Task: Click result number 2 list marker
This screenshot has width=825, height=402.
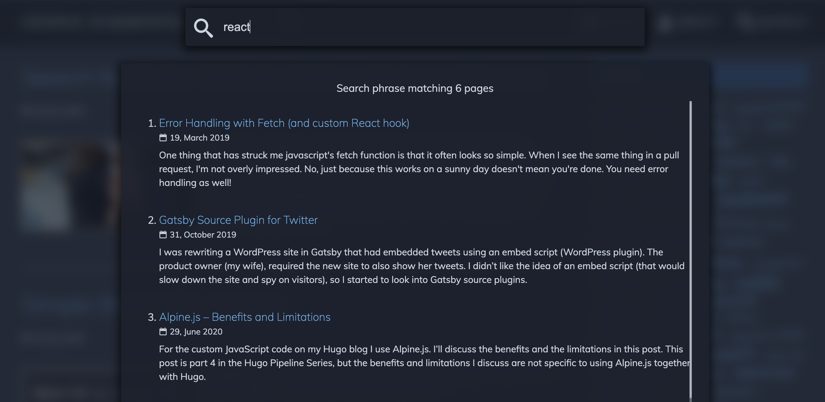Action: pos(152,221)
